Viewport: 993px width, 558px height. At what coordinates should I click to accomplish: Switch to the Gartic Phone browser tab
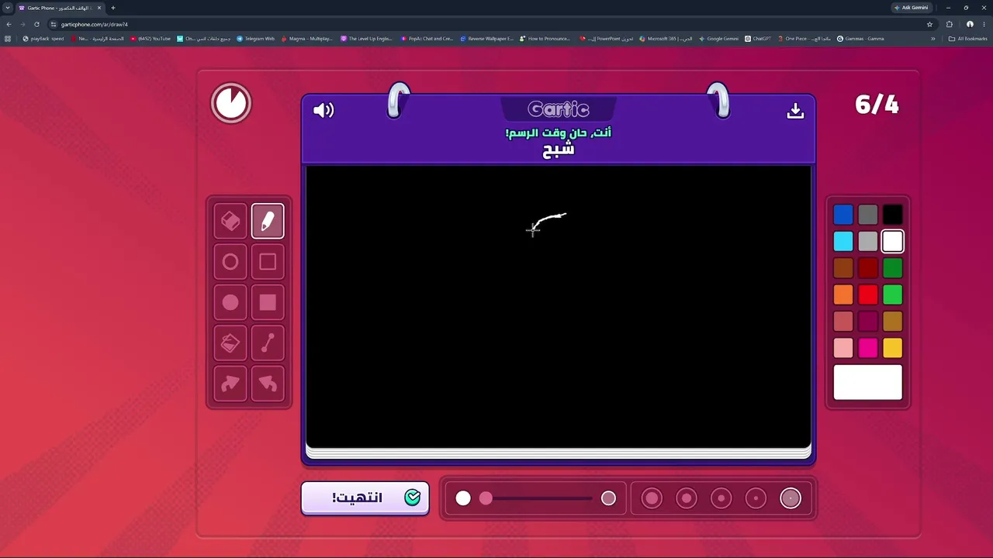pyautogui.click(x=61, y=8)
